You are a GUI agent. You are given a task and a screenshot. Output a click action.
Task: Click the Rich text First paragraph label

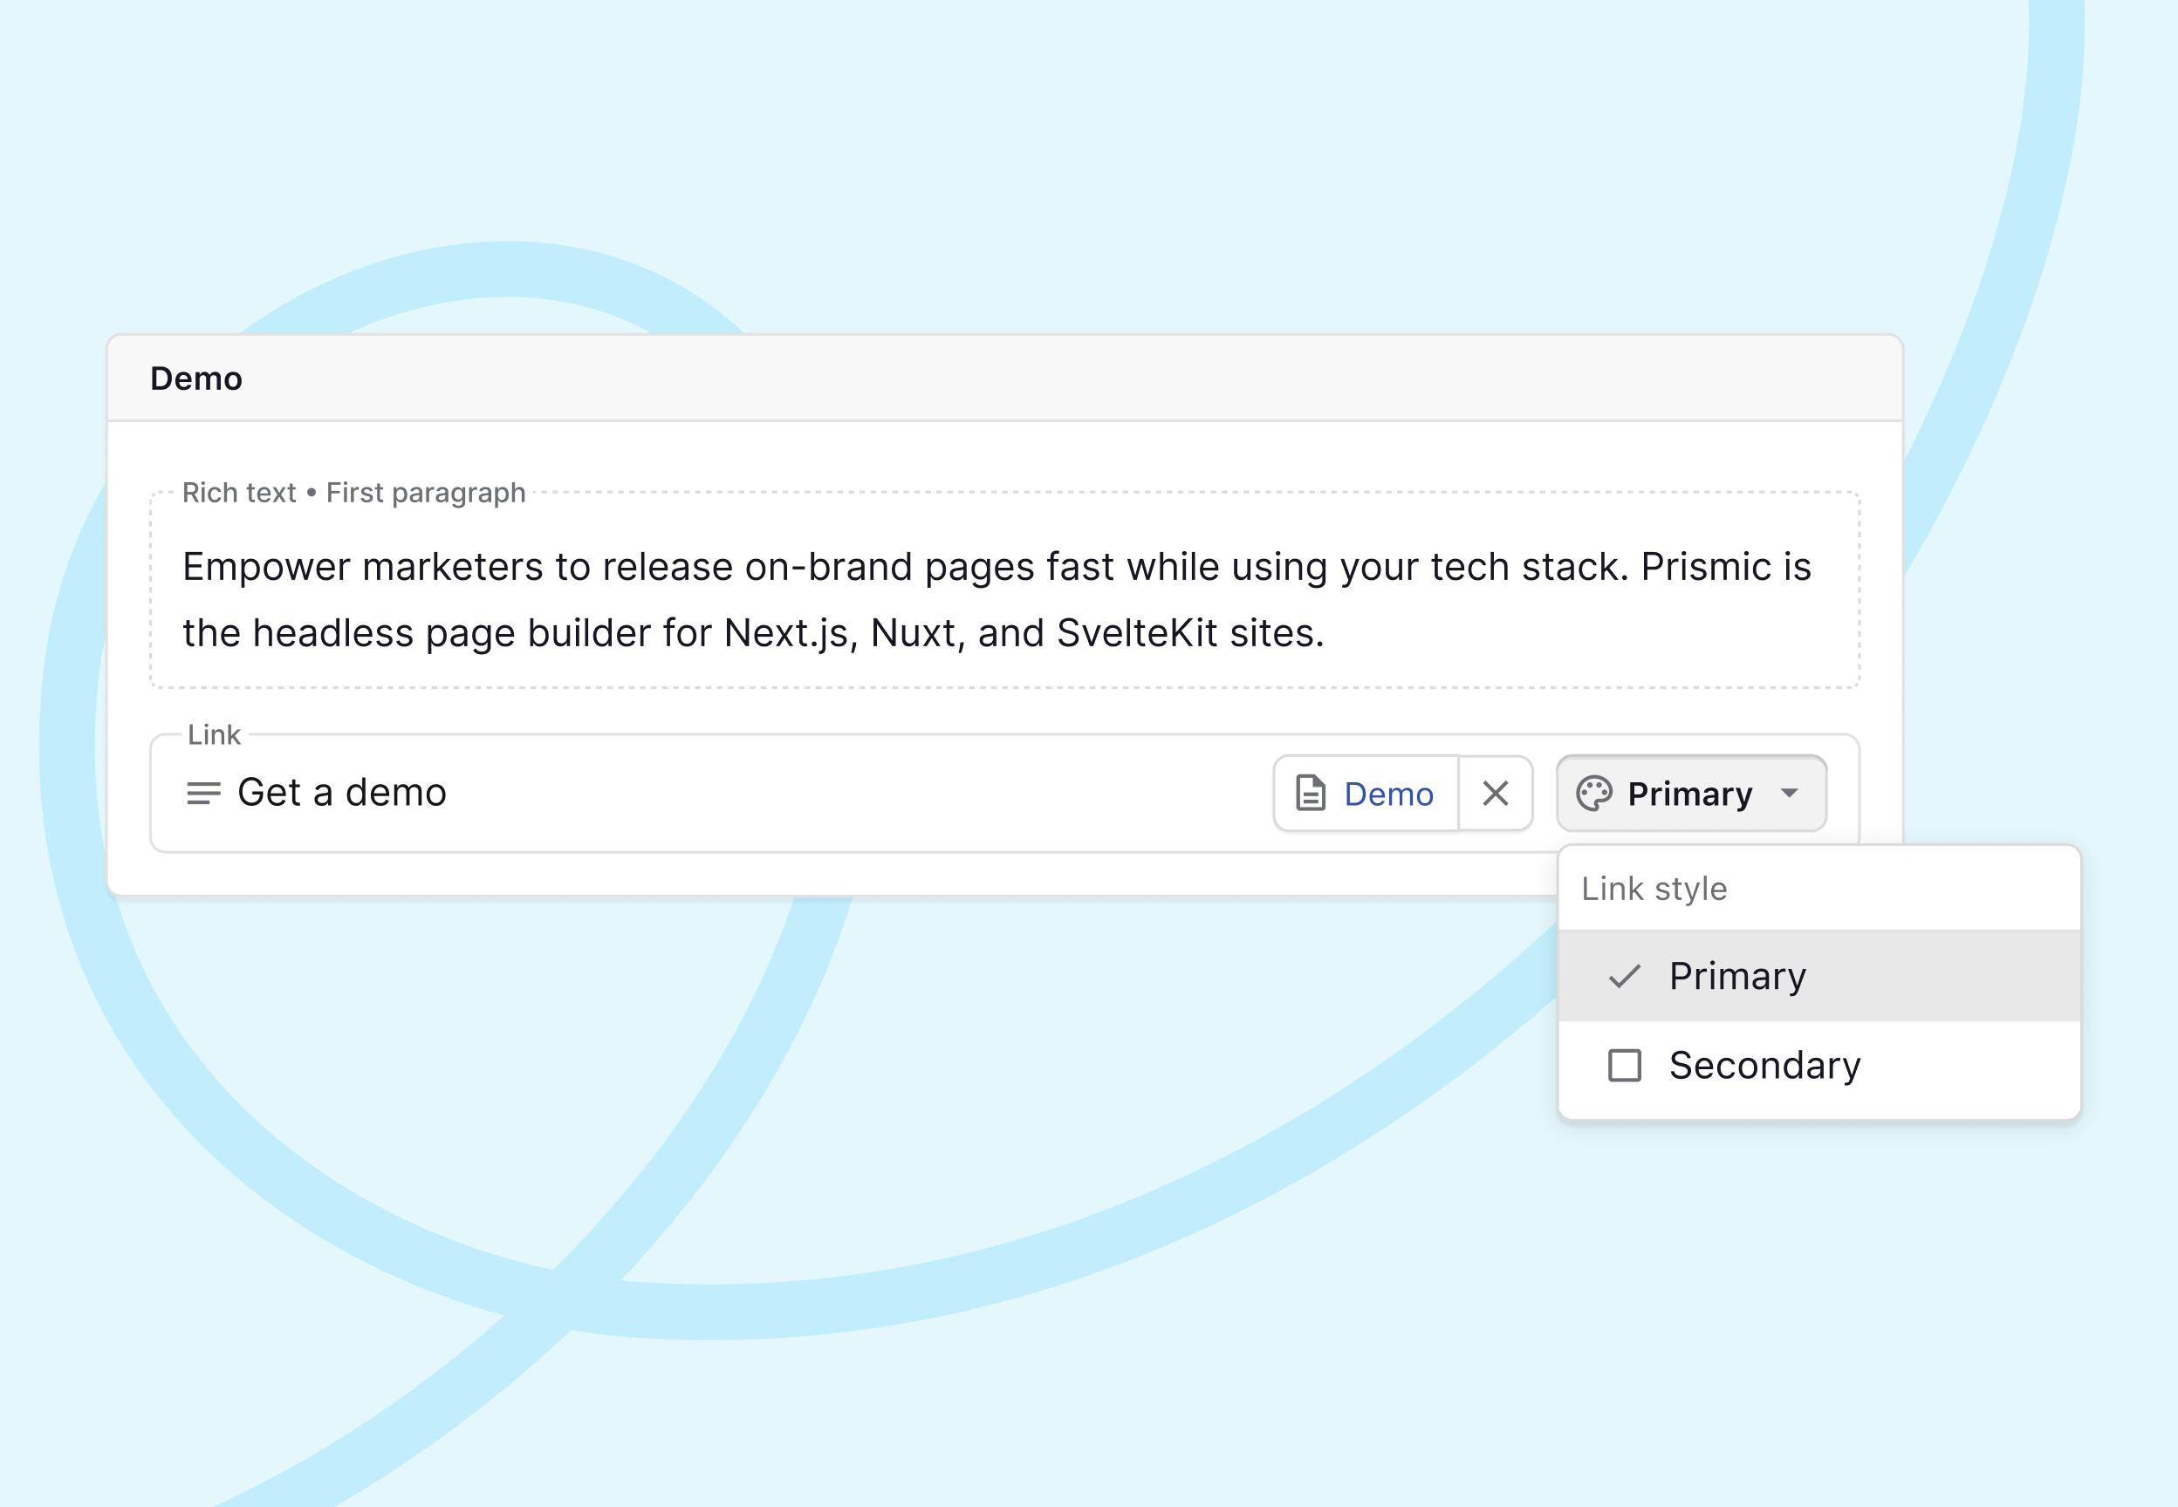click(353, 492)
